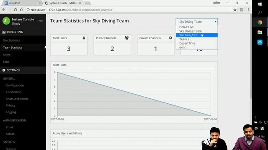This screenshot has height=150, width=268.
Task: Click the Private Channels globe icon
Action: (x=170, y=38)
